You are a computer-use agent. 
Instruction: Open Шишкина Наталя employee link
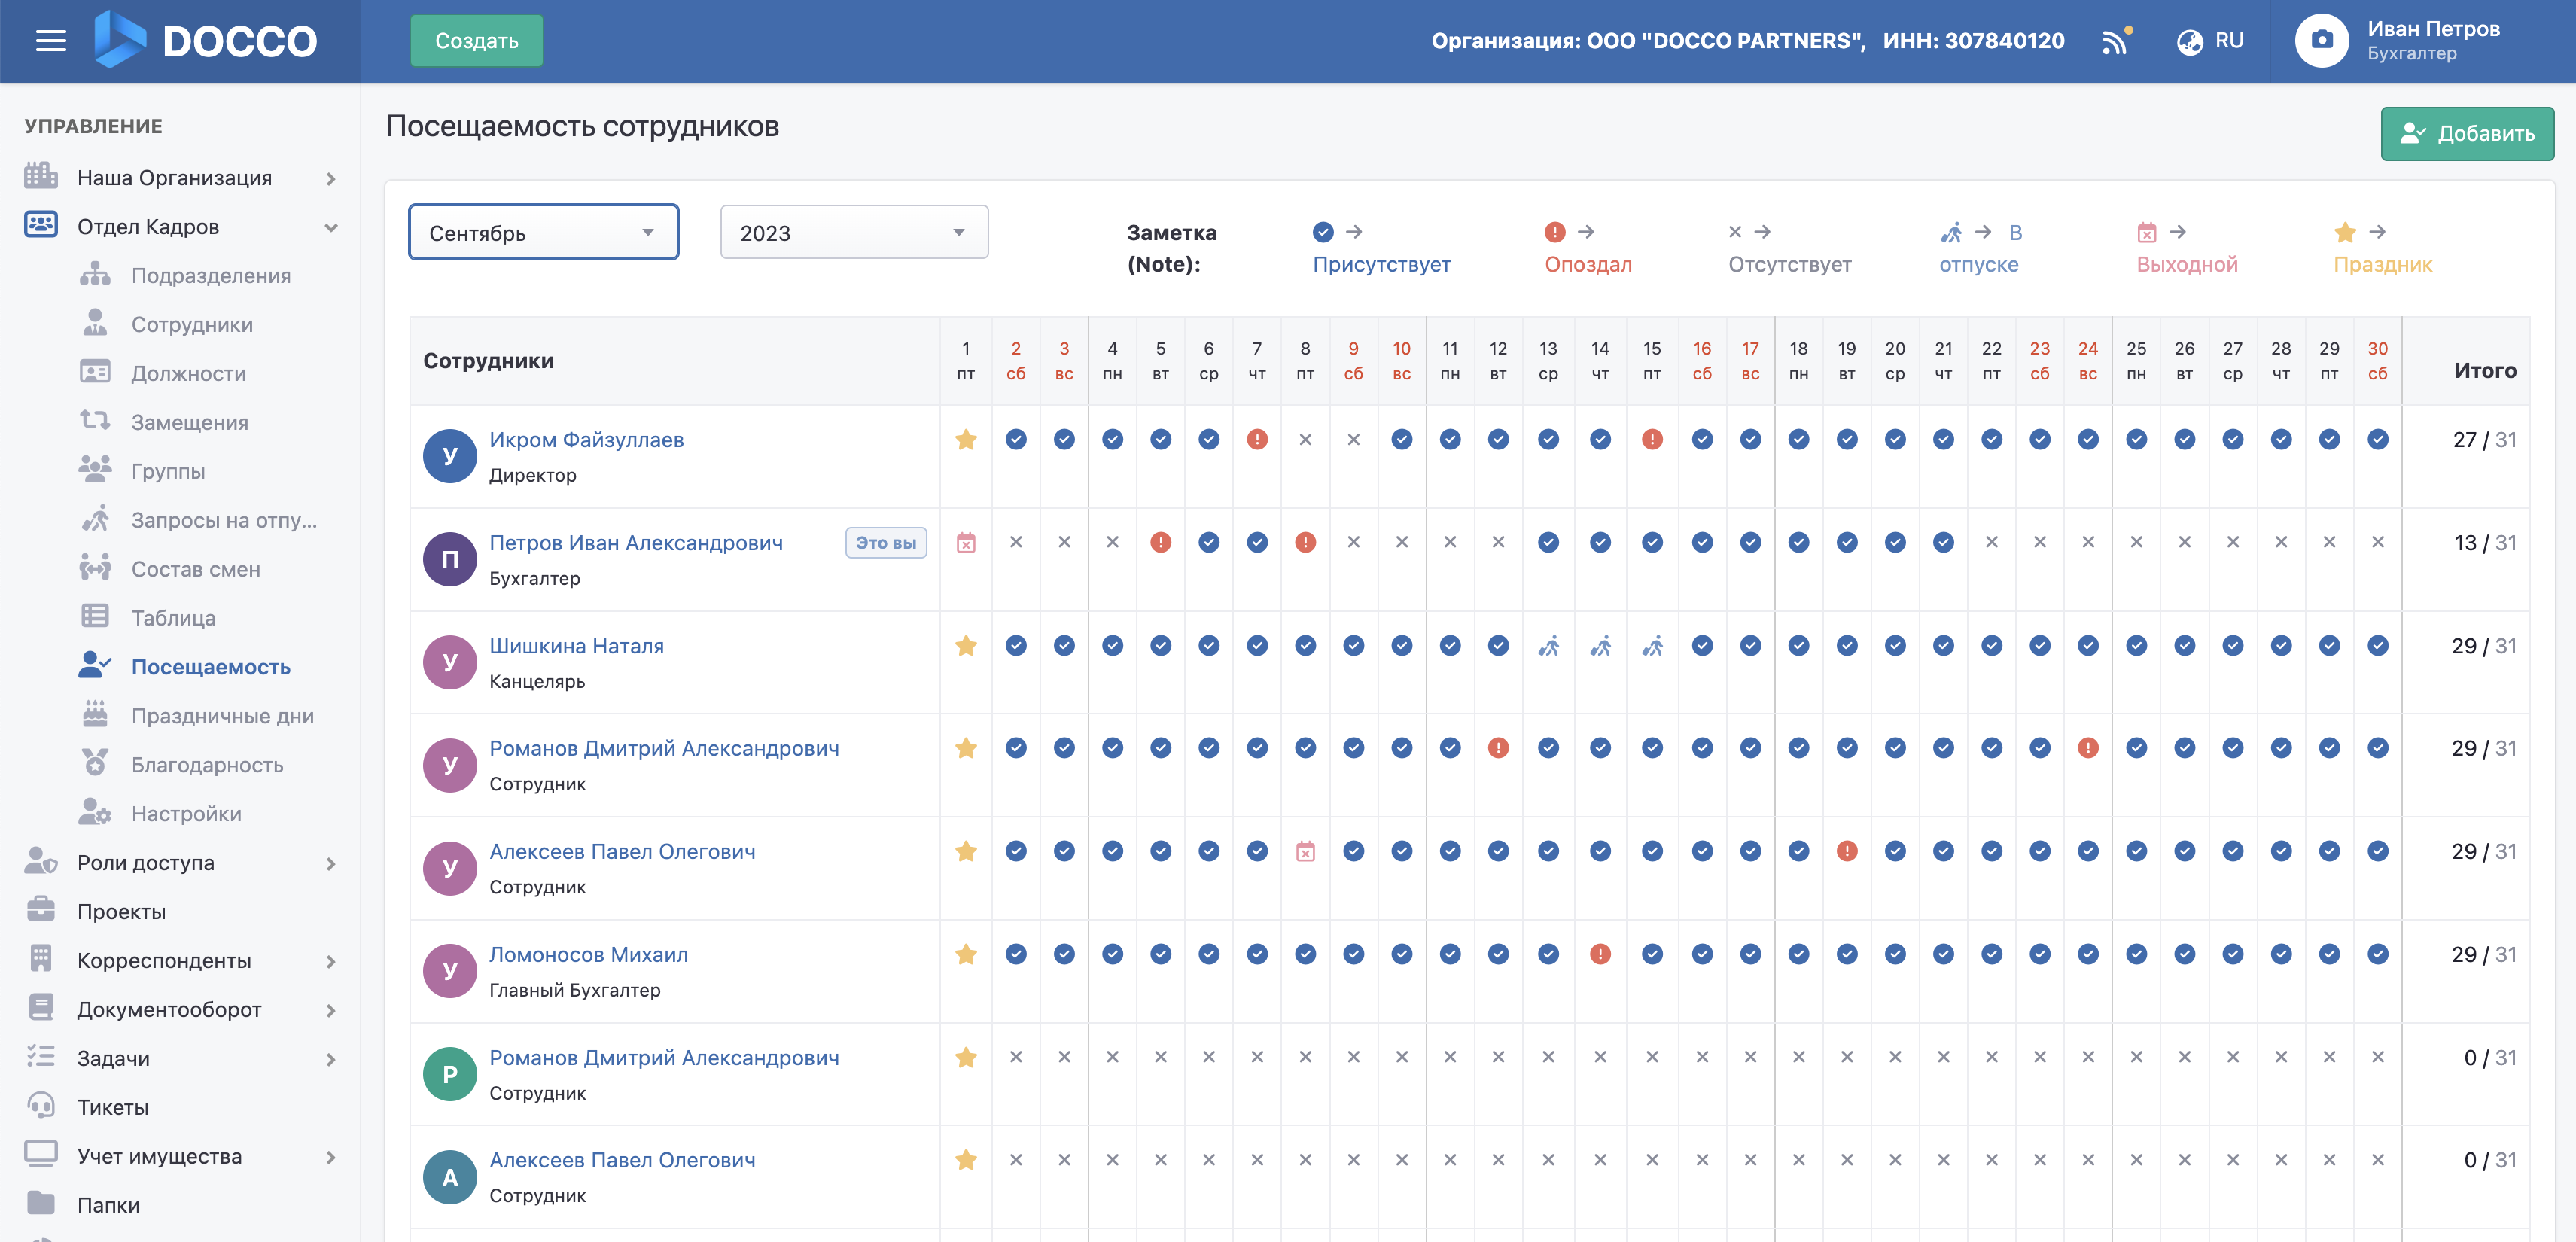576,646
